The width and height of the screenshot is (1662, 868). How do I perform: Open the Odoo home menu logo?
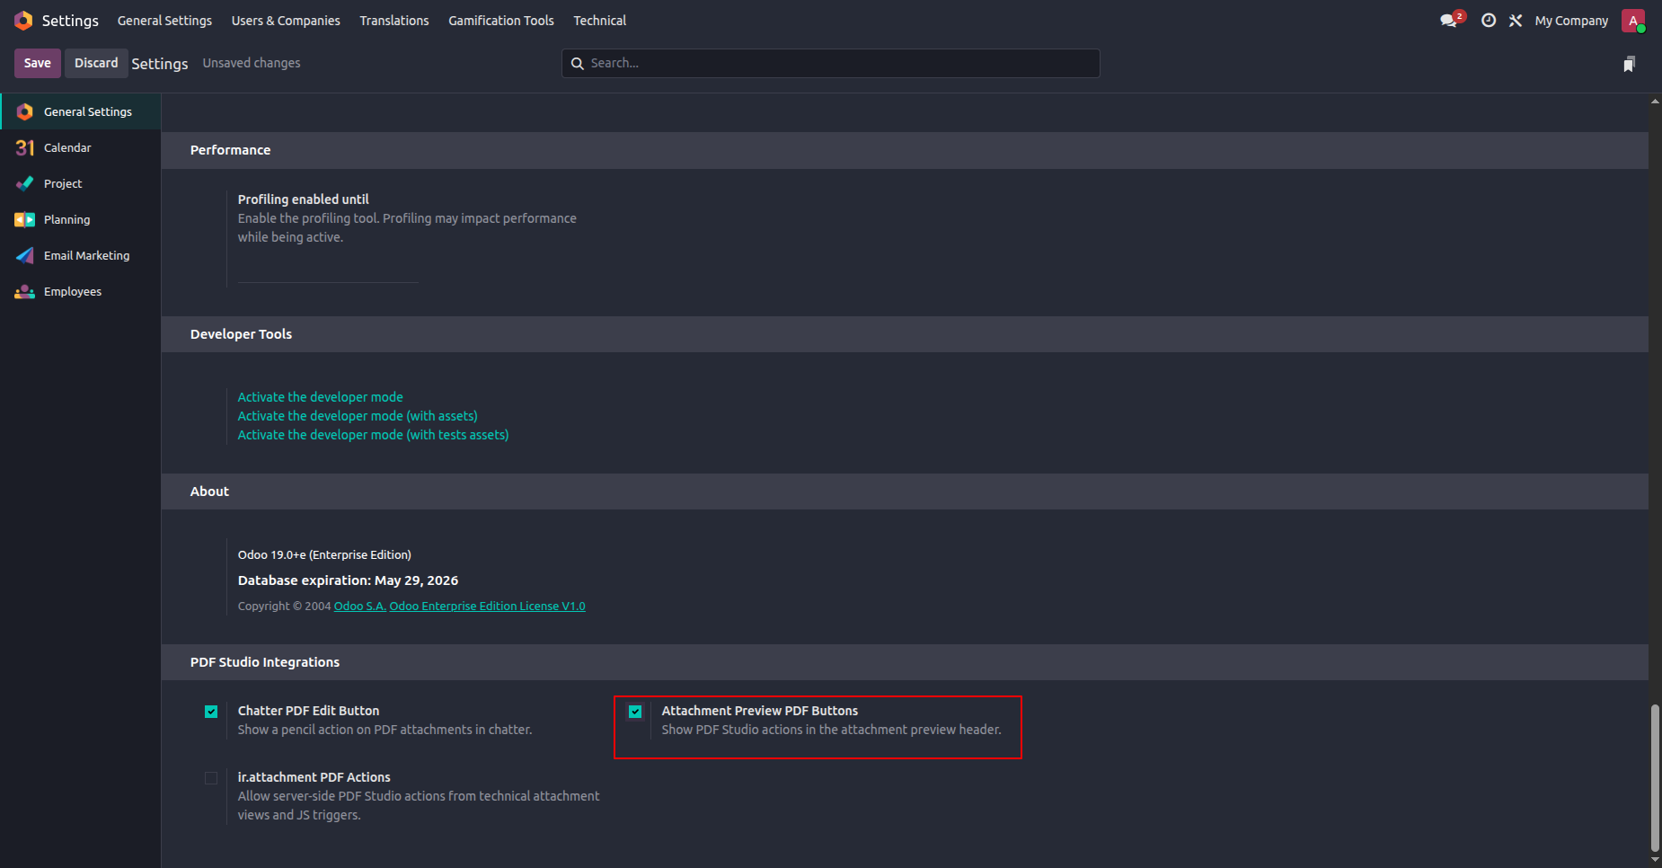pyautogui.click(x=23, y=20)
